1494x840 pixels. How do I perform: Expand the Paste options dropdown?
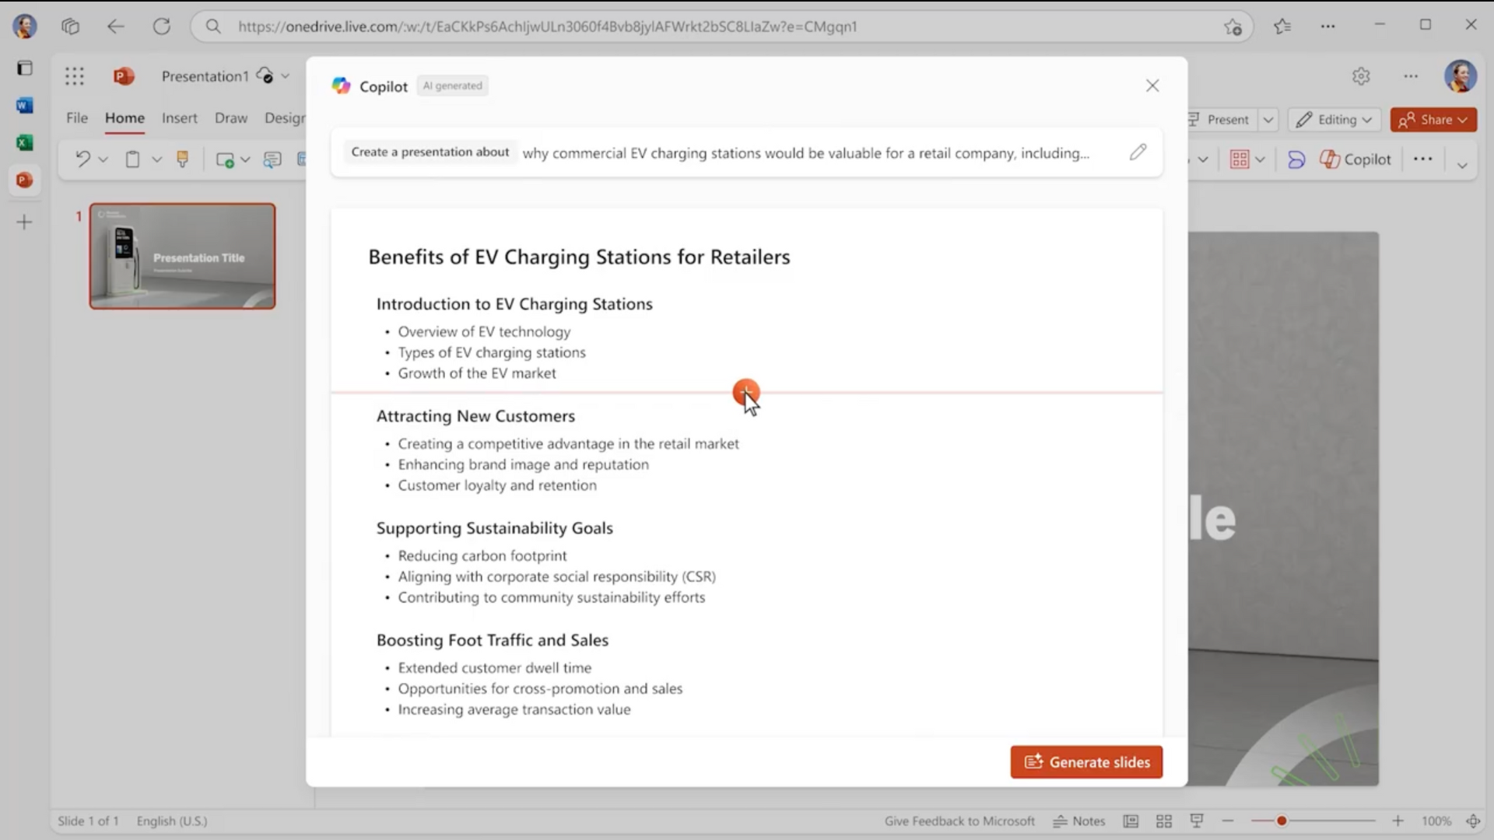pos(156,159)
